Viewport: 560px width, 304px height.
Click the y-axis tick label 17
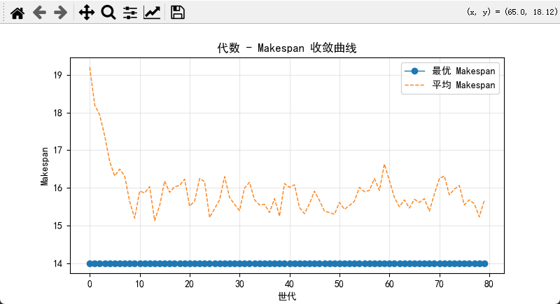[x=58, y=151]
